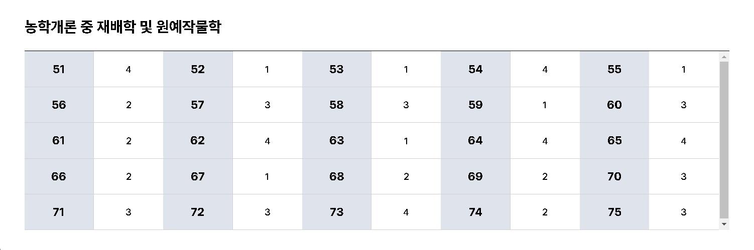The height and width of the screenshot is (250, 754).
Task: Select question number 51 cell
Action: 59,69
